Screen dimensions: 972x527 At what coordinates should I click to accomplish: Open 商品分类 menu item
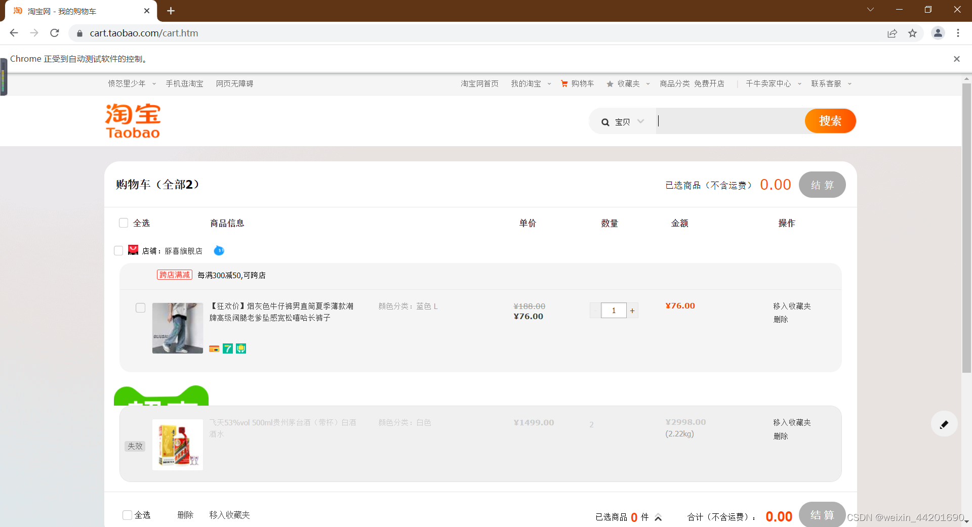[674, 83]
